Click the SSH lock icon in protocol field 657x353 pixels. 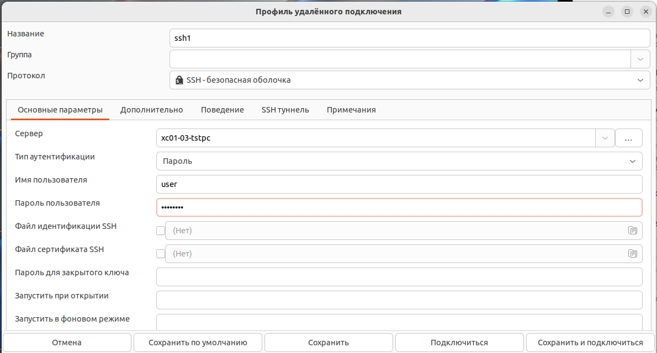179,80
